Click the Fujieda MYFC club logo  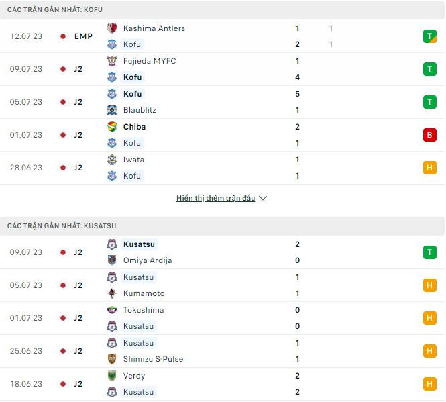point(112,61)
